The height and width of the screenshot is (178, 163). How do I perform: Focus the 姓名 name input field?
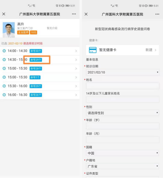[x=122, y=86]
